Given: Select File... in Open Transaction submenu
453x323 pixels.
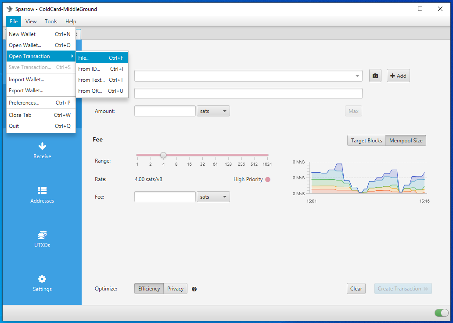Looking at the screenshot, I should coord(102,58).
